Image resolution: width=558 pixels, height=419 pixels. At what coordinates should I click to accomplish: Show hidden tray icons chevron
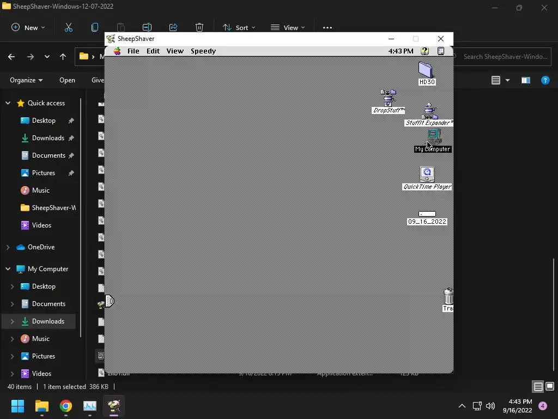coord(462,406)
